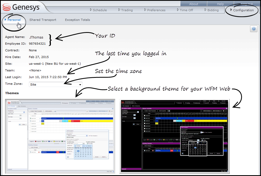Viewport: 261px width, 176px height.
Task: Switch to the Shared Transport tab
Action: point(43,20)
